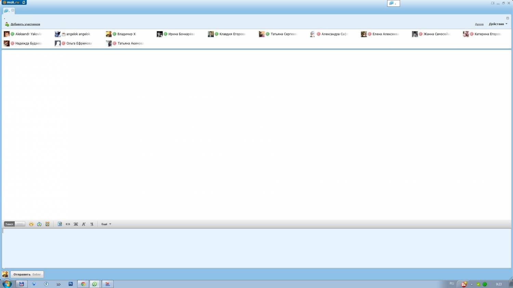Insert quotation marks with the «» icon

[68, 224]
